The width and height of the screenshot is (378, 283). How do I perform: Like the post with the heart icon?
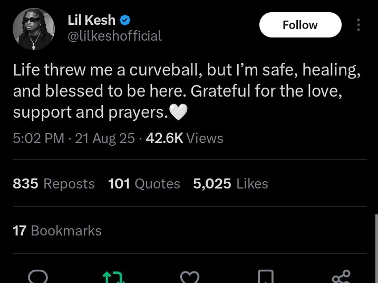(x=190, y=277)
